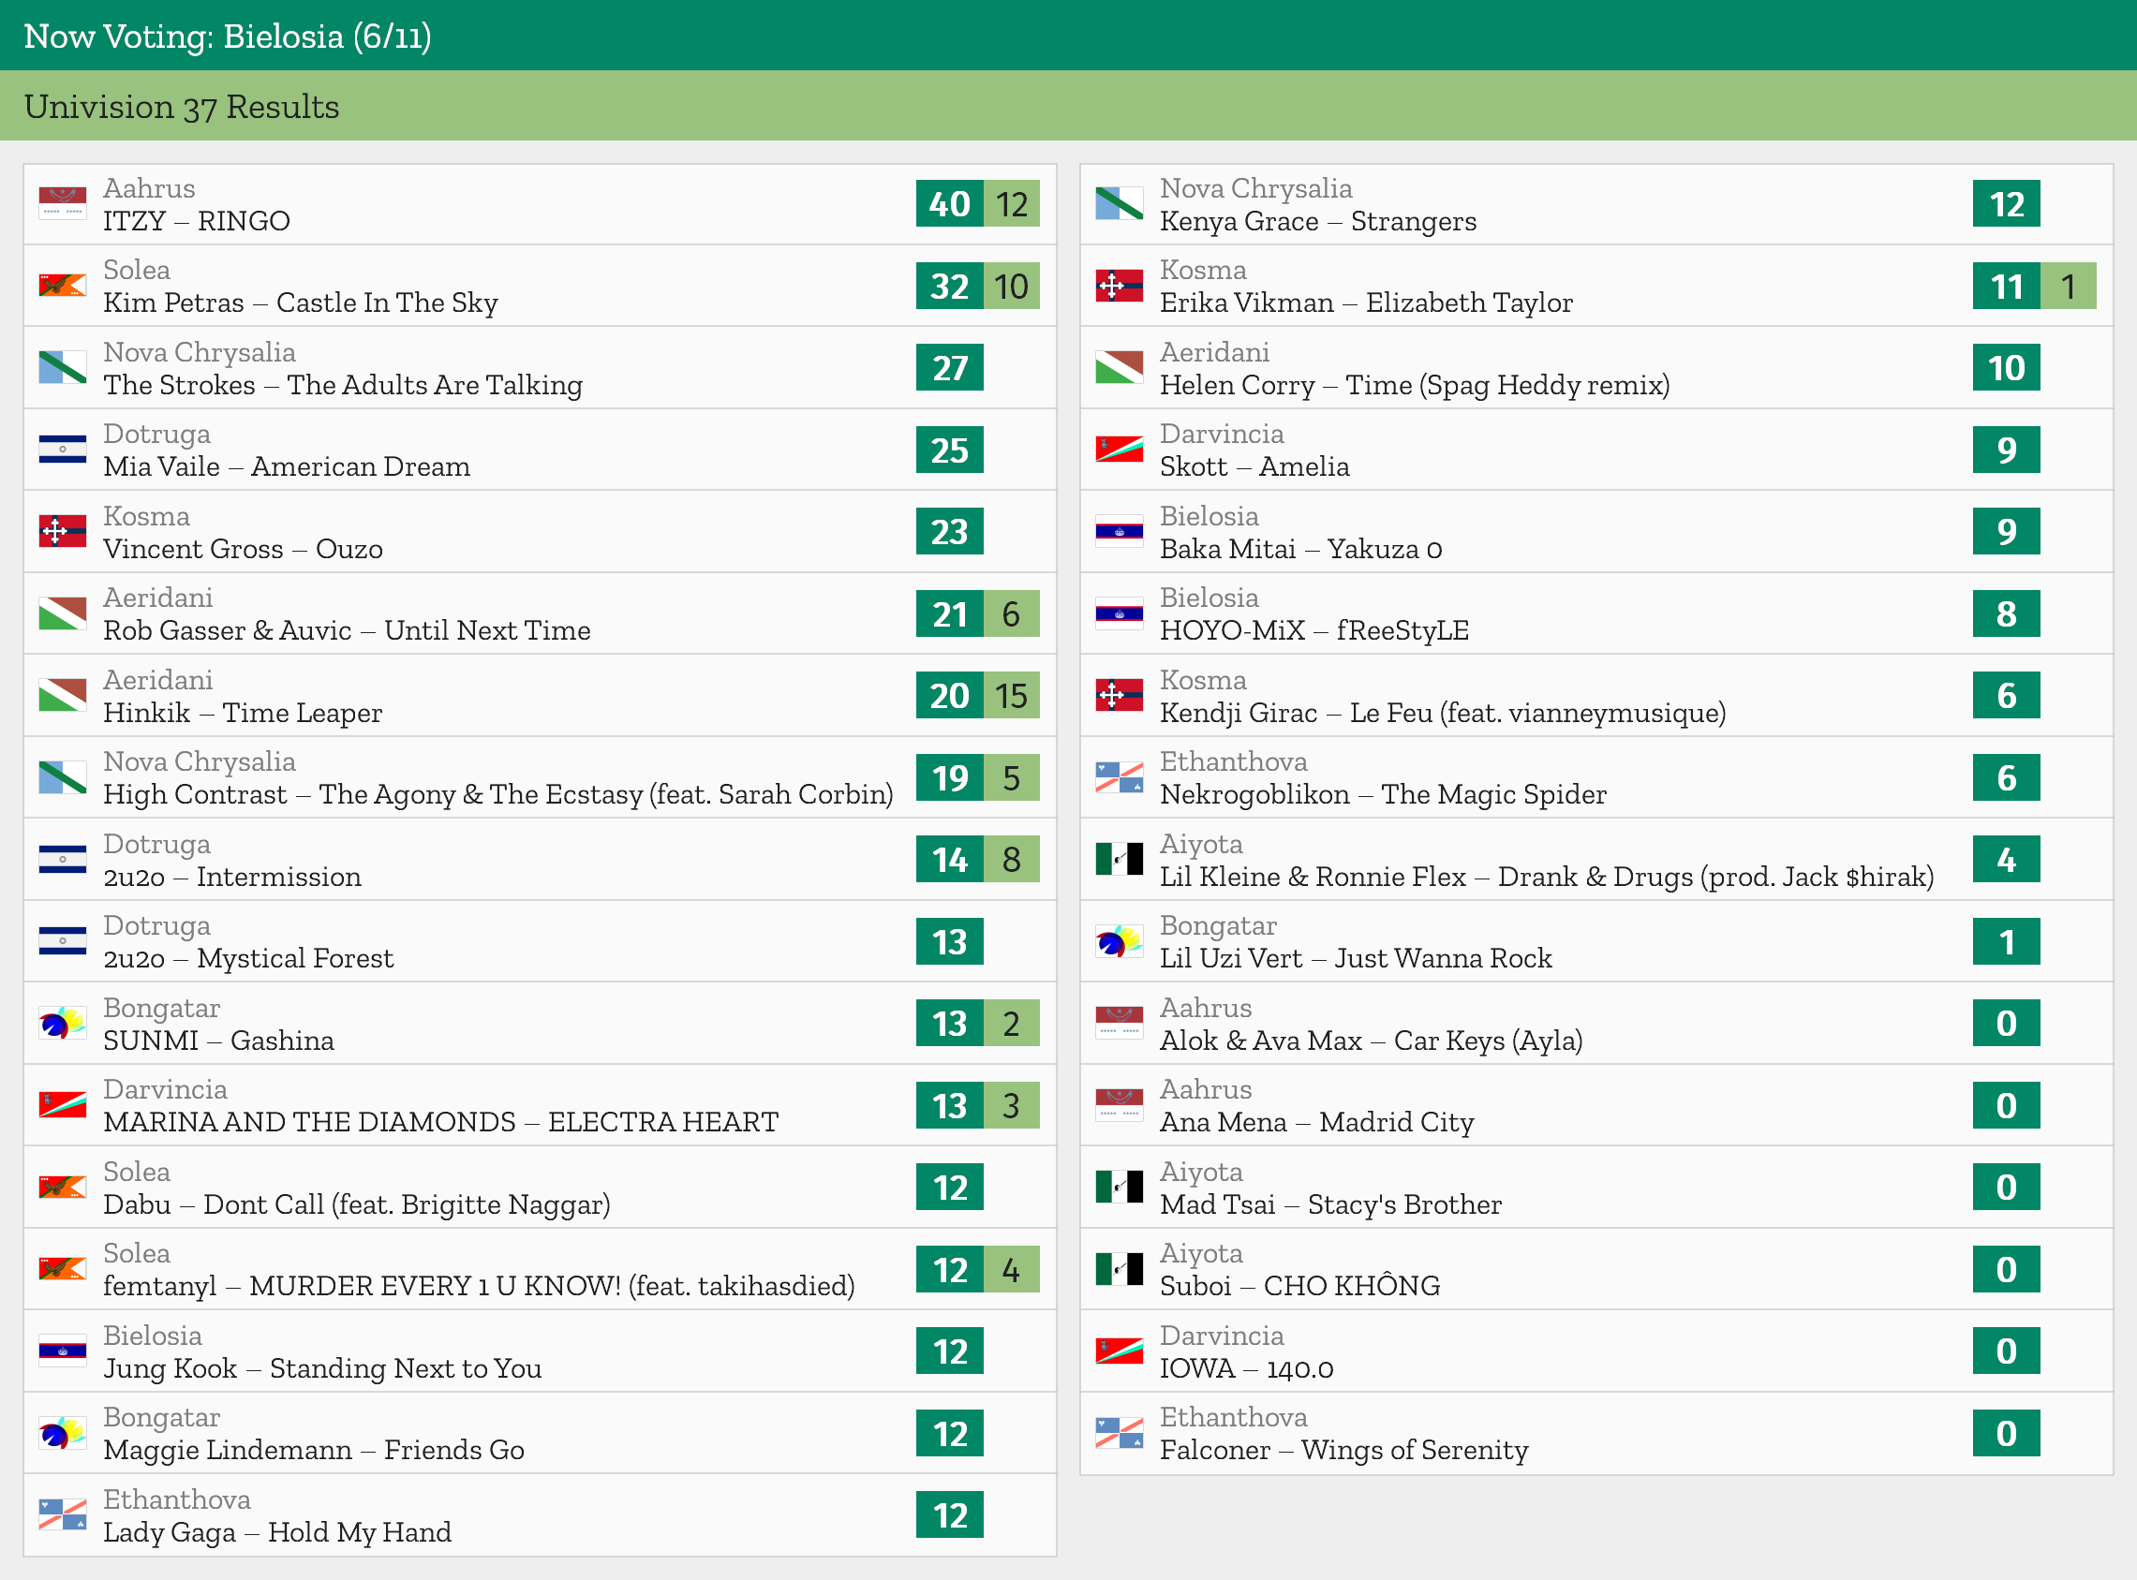The image size is (2137, 1580).
Task: Click the 1 point awarded to Erika Vikman
Action: [x=2068, y=285]
